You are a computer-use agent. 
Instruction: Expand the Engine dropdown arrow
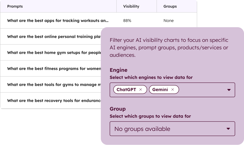point(229,90)
